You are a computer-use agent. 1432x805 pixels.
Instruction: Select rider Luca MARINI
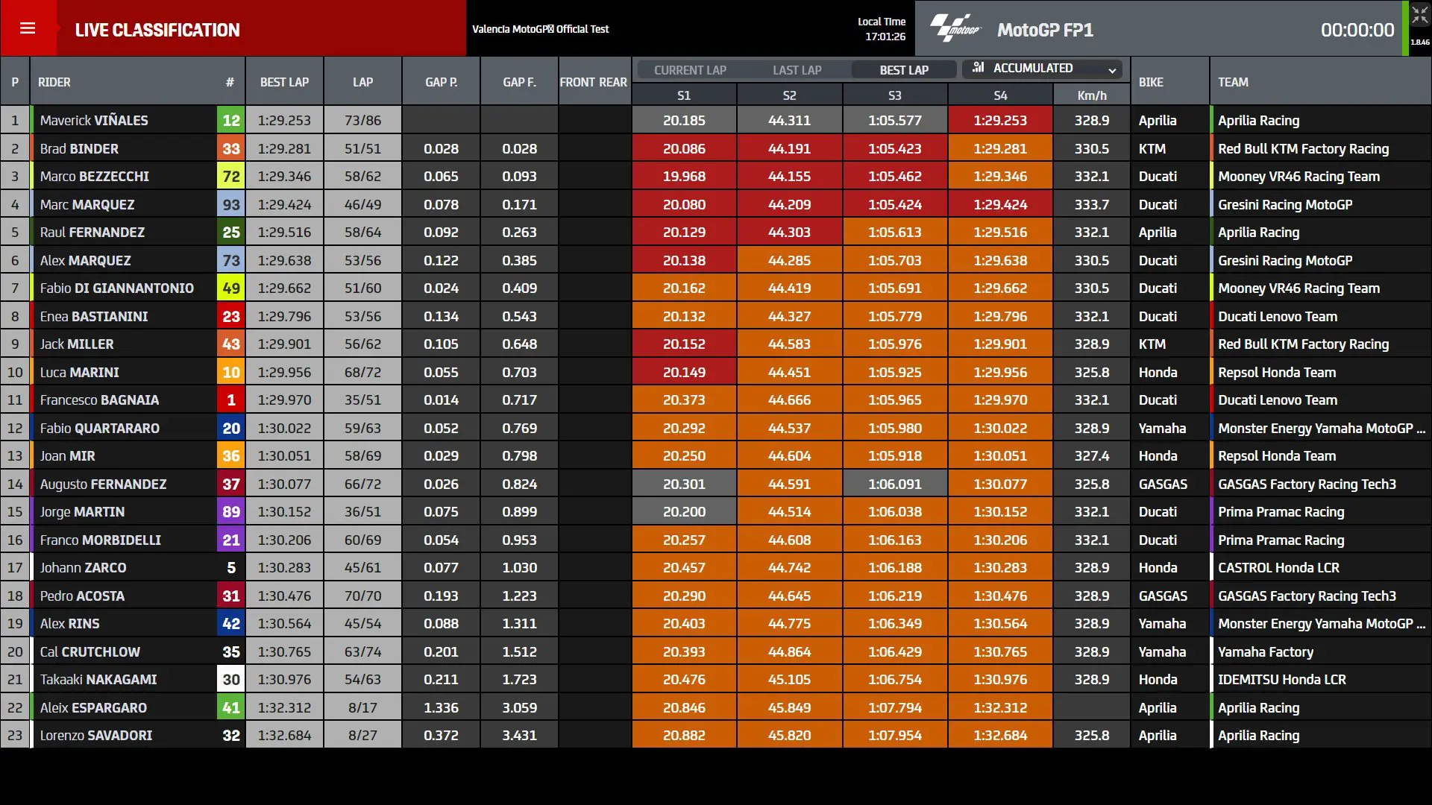pos(80,372)
